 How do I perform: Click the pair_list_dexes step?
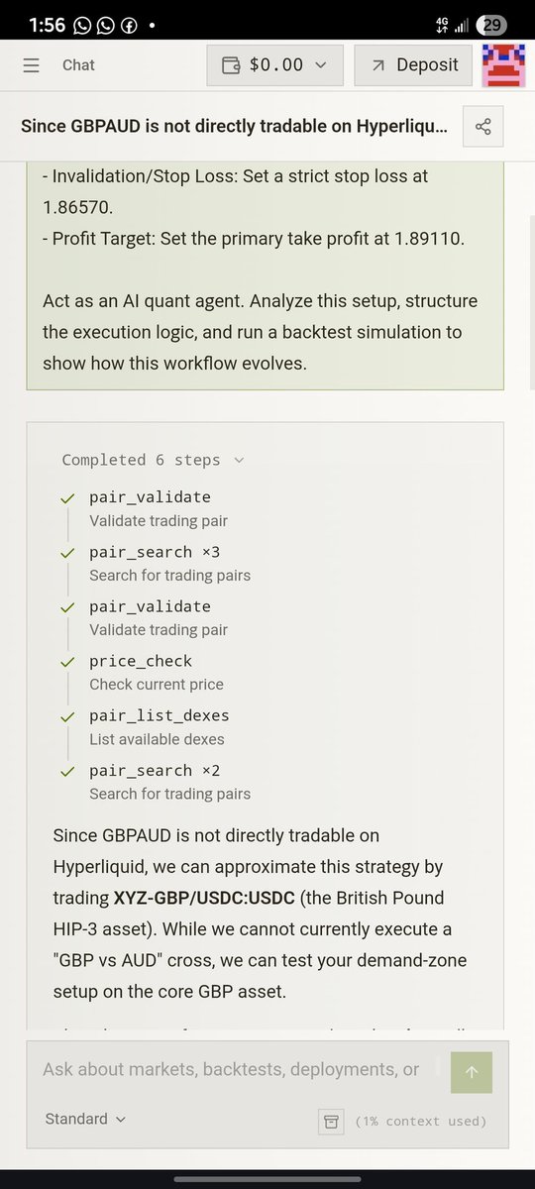pyautogui.click(x=159, y=715)
